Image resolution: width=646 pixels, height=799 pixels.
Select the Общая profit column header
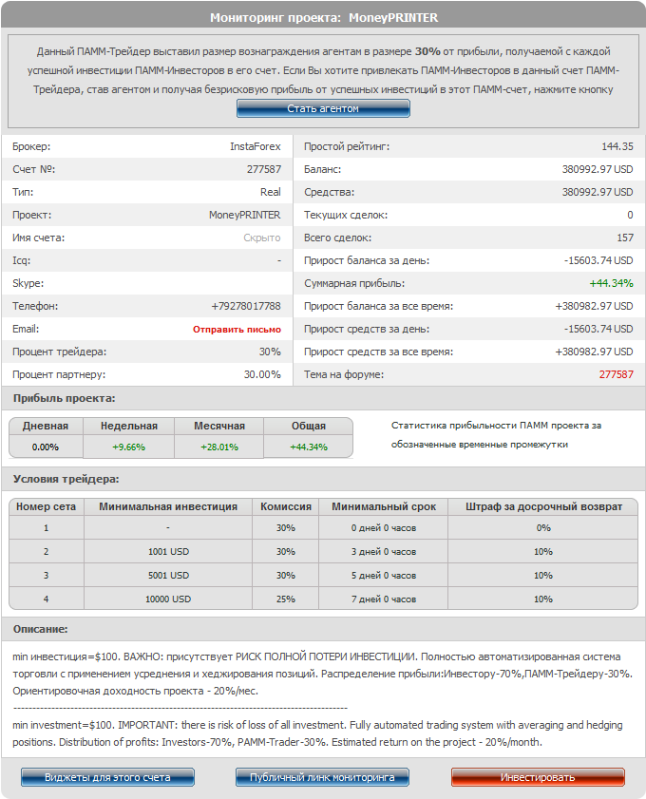pyautogui.click(x=309, y=427)
